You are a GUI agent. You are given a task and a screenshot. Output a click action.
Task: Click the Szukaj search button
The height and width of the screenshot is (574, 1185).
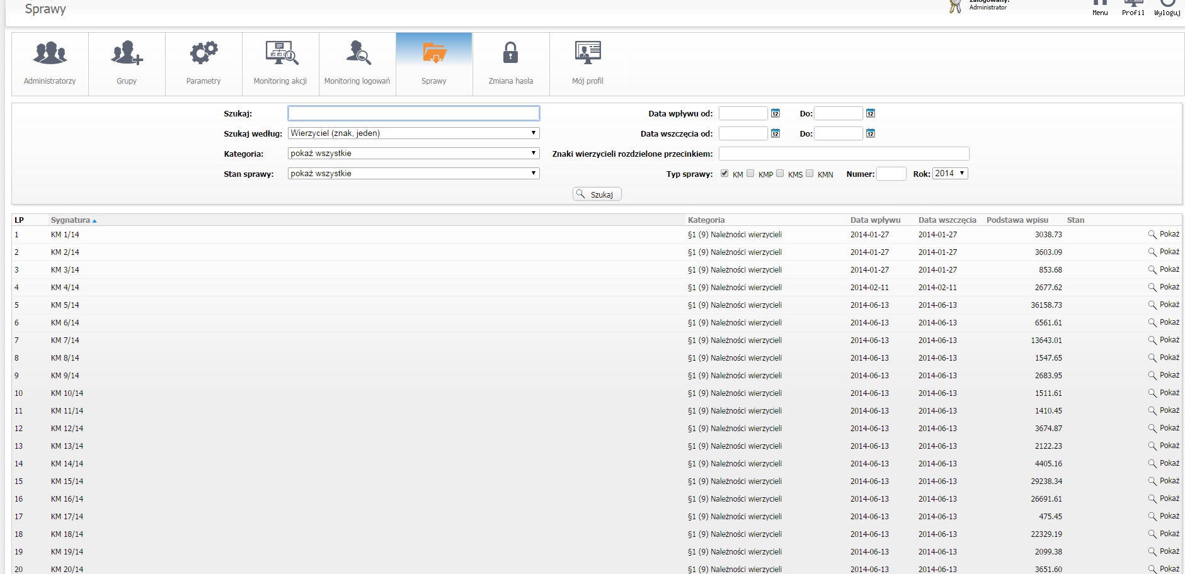[x=597, y=194]
